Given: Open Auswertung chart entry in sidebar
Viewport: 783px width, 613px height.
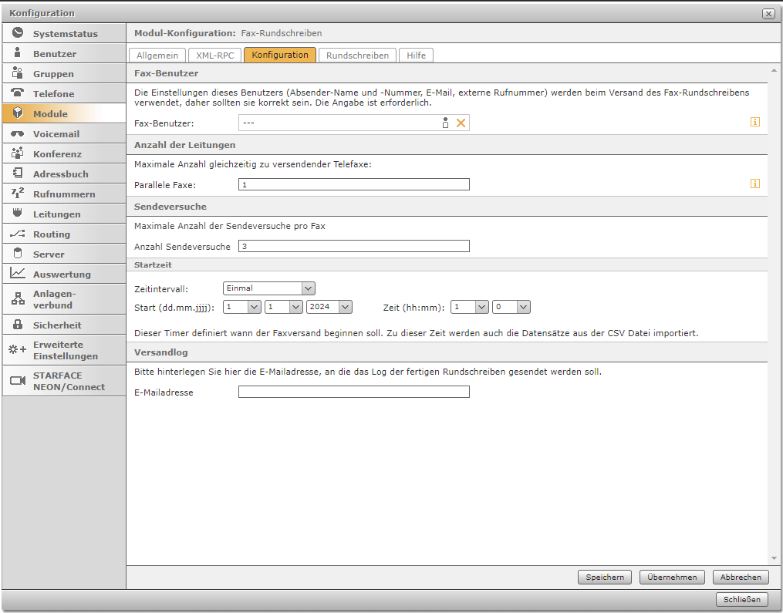Looking at the screenshot, I should pos(64,275).
